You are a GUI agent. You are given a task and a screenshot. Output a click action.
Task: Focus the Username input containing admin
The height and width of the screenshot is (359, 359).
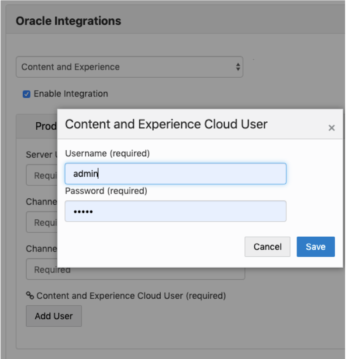click(176, 173)
